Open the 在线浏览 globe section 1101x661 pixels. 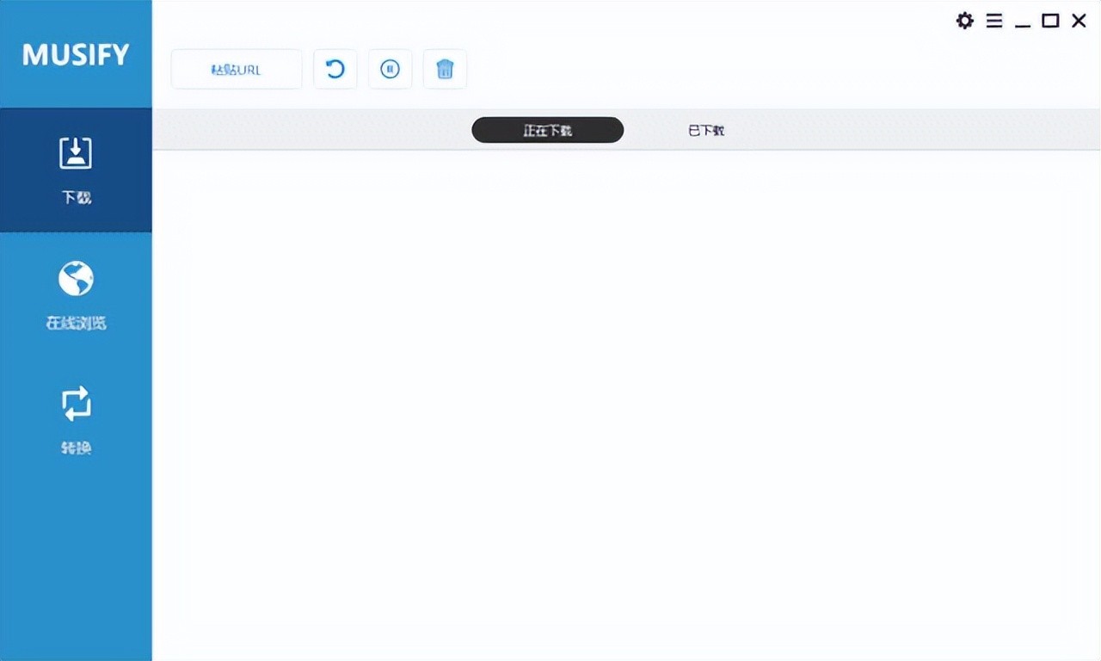(76, 296)
